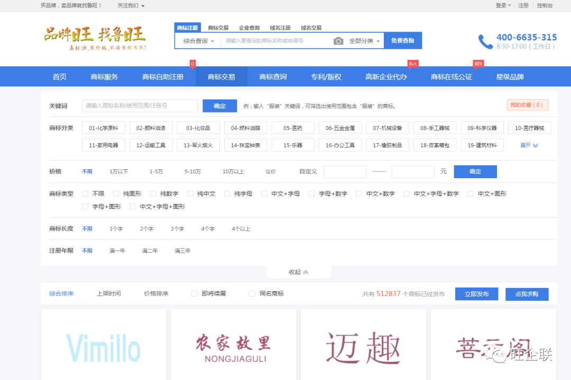Tick the 同名商标 checkbox
The height and width of the screenshot is (380, 571).
coord(252,293)
